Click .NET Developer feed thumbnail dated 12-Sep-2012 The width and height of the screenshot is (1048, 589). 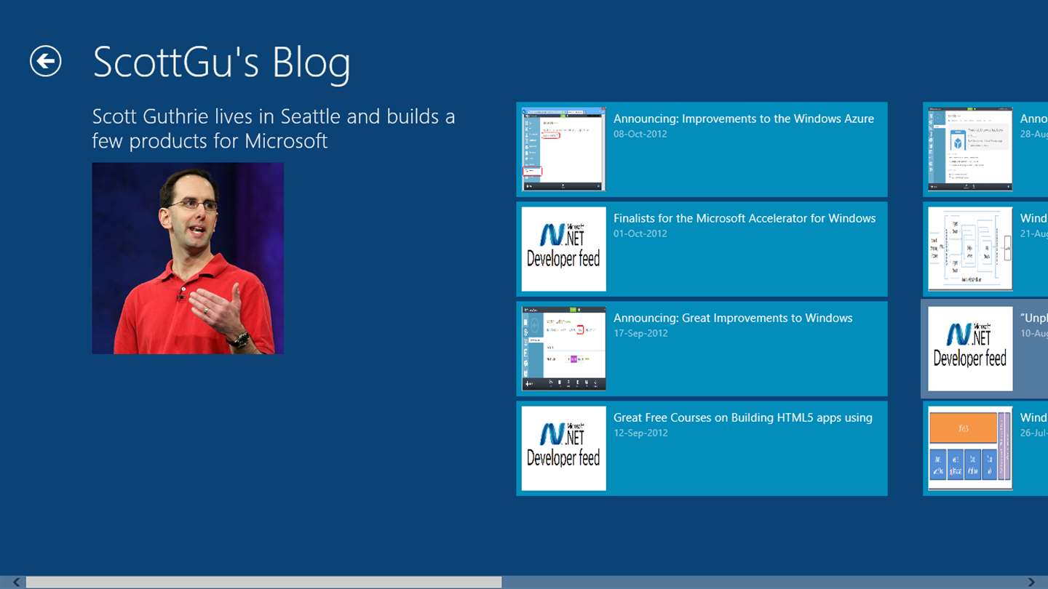point(563,448)
